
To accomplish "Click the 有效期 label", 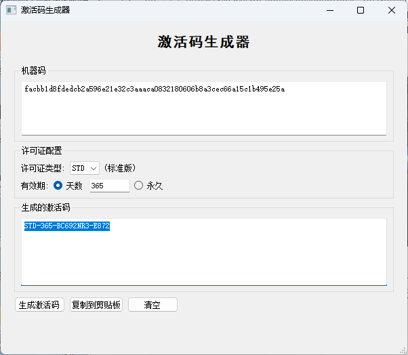I will [35, 186].
